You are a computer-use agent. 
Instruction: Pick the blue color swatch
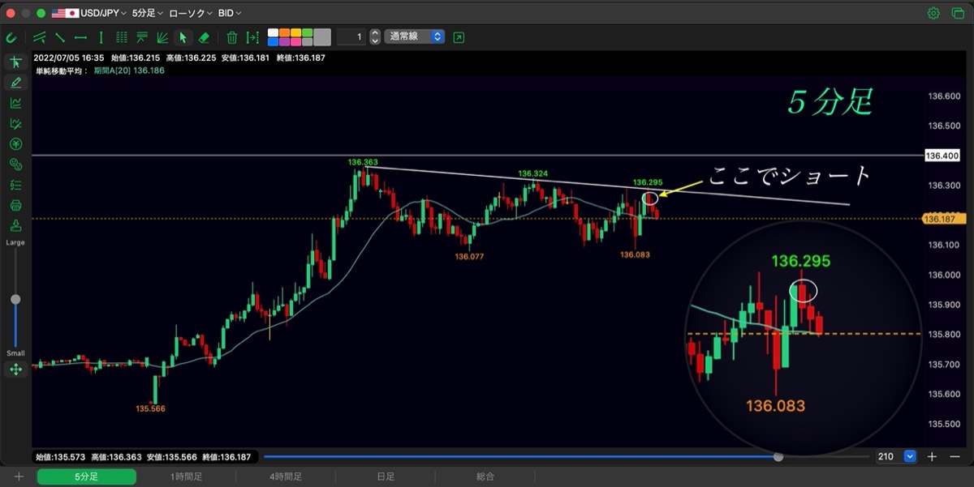(274, 41)
